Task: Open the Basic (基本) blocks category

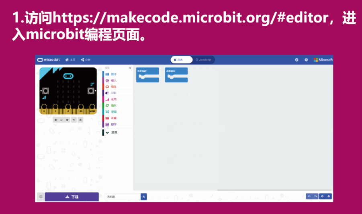Action: click(x=118, y=74)
